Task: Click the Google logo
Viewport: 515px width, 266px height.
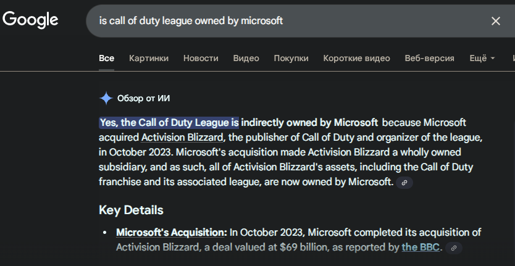Action: click(30, 20)
